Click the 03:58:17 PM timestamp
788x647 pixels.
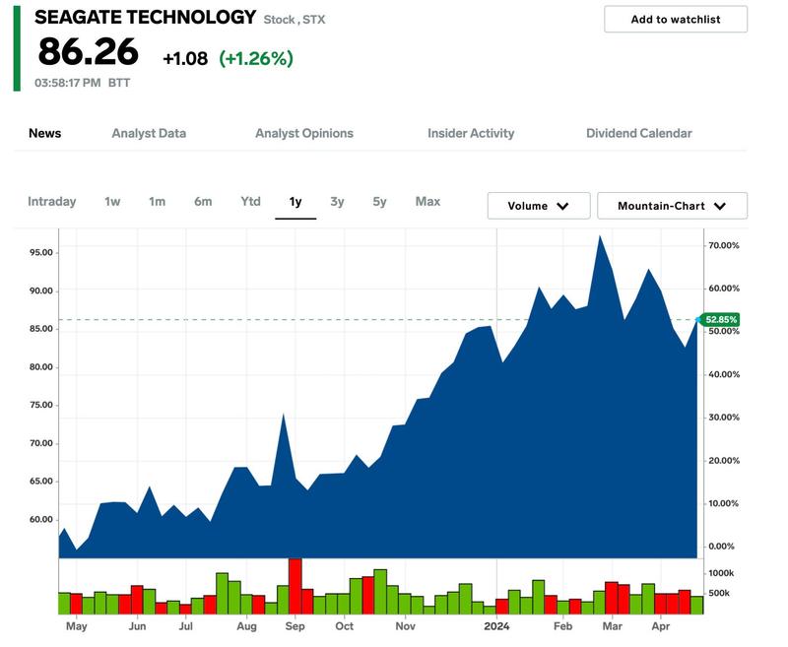coord(67,83)
